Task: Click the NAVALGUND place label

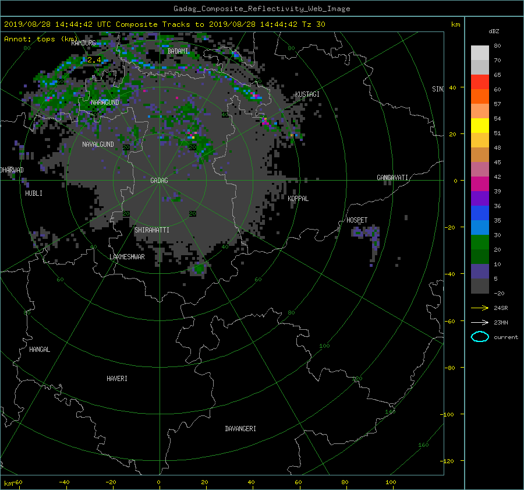Action: tap(98, 144)
